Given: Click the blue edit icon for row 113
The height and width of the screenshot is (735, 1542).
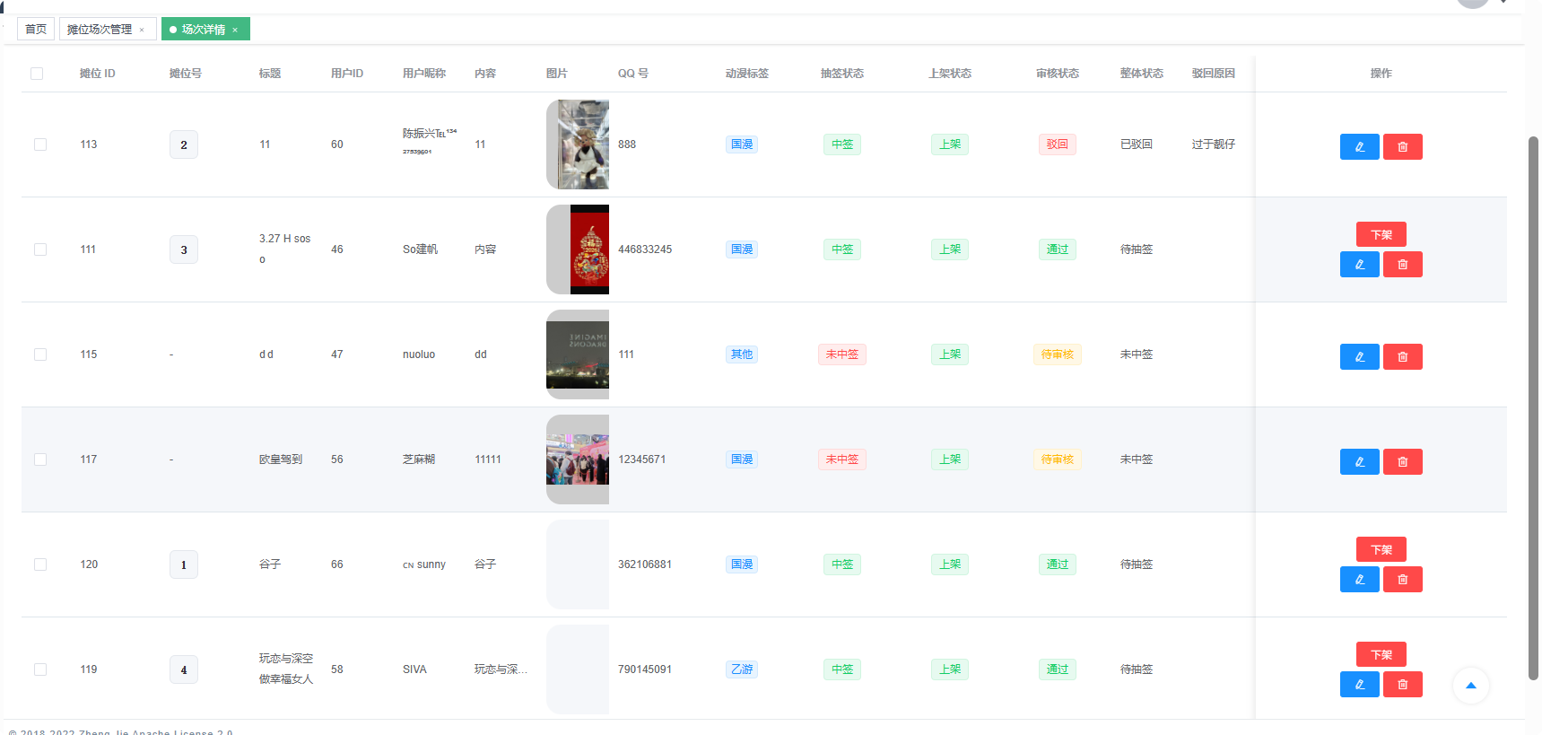Looking at the screenshot, I should click(x=1359, y=146).
